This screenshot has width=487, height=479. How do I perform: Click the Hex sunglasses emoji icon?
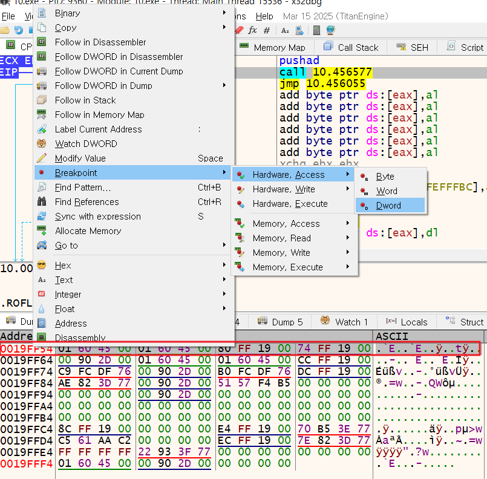click(x=42, y=265)
